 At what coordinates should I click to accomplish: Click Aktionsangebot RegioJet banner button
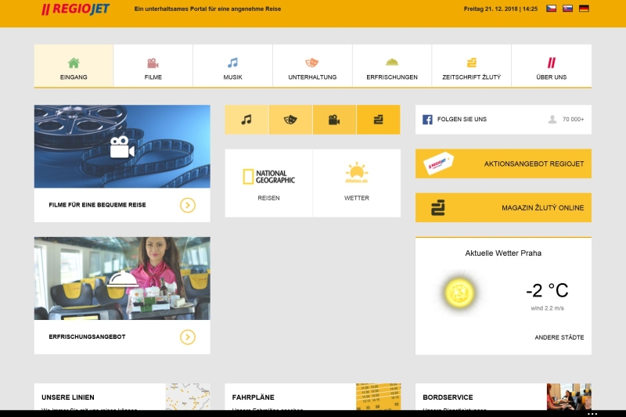(x=503, y=164)
